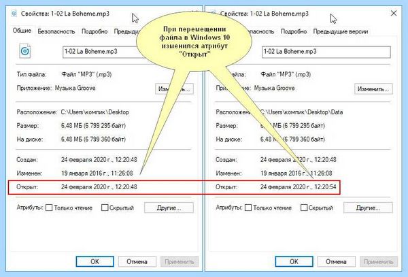The height and width of the screenshot is (277, 408).
Task: Switch to Подробно tab in left window
Action: point(95,31)
